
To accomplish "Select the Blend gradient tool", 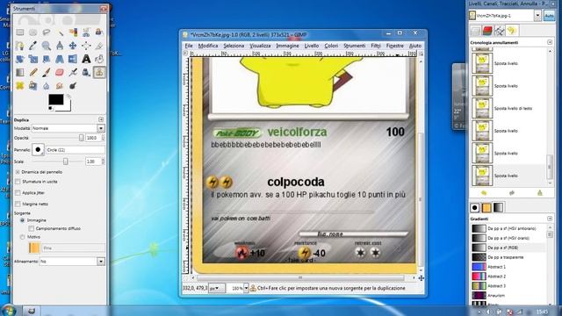I will tap(19, 72).
